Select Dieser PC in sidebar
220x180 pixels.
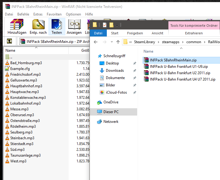point(114,112)
